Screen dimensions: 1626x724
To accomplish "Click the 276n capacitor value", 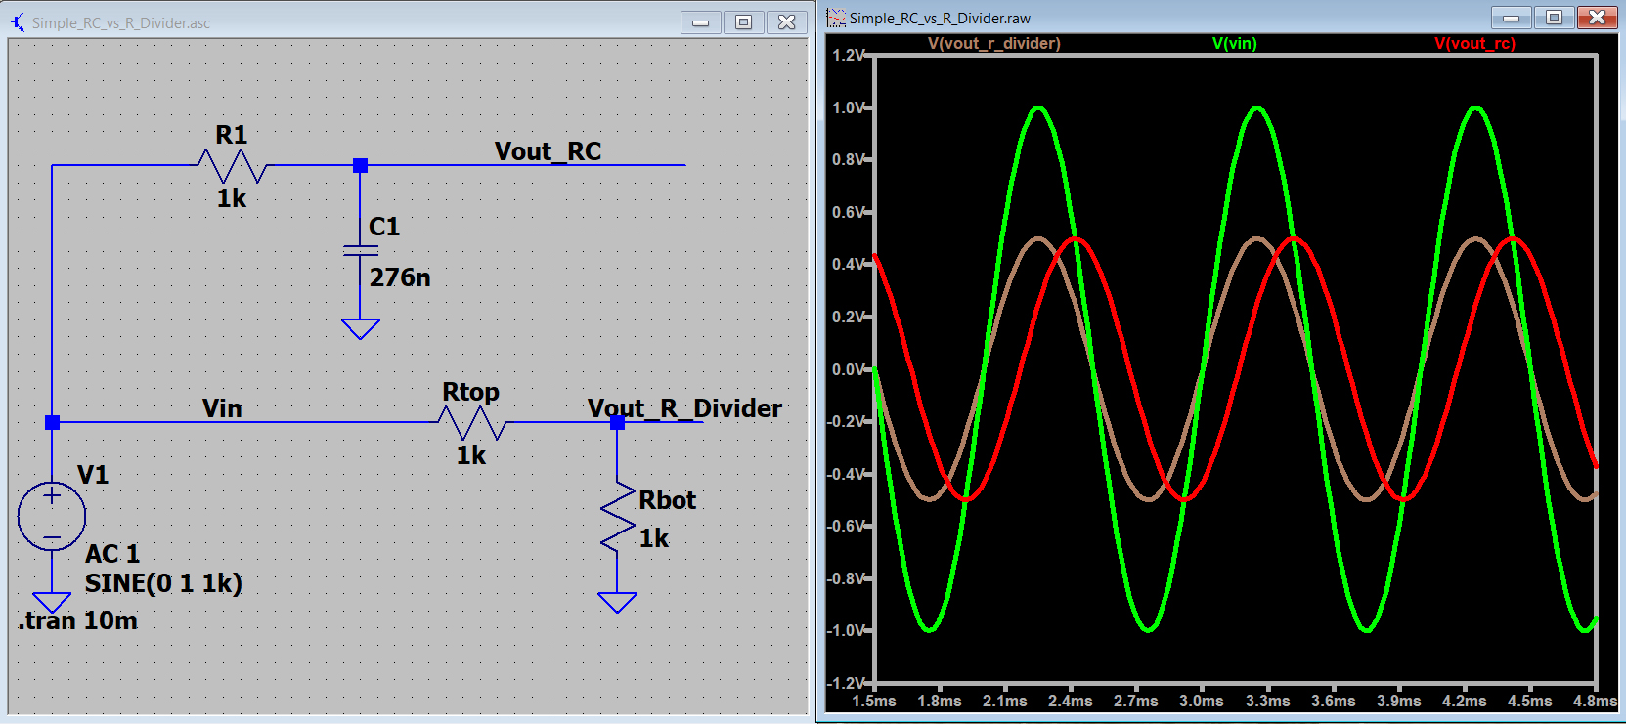I will (x=400, y=277).
